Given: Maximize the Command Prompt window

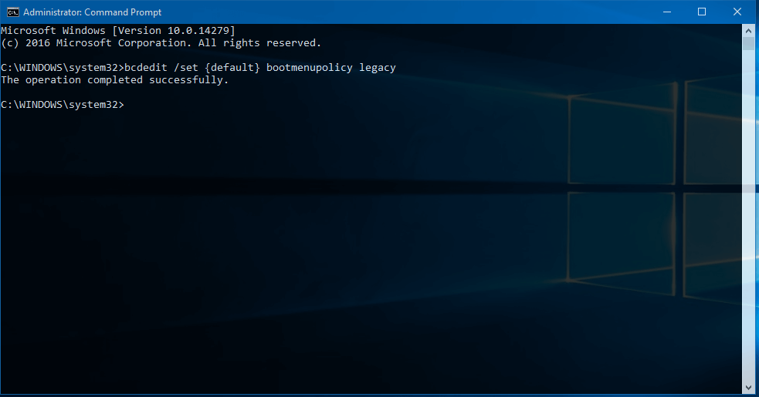Looking at the screenshot, I should point(702,12).
